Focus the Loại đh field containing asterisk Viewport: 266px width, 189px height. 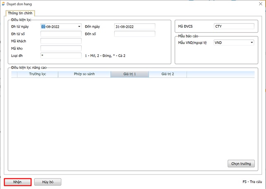tap(61, 55)
